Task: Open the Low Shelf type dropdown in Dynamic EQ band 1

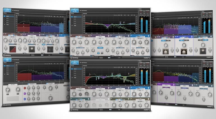Action: [80, 38]
